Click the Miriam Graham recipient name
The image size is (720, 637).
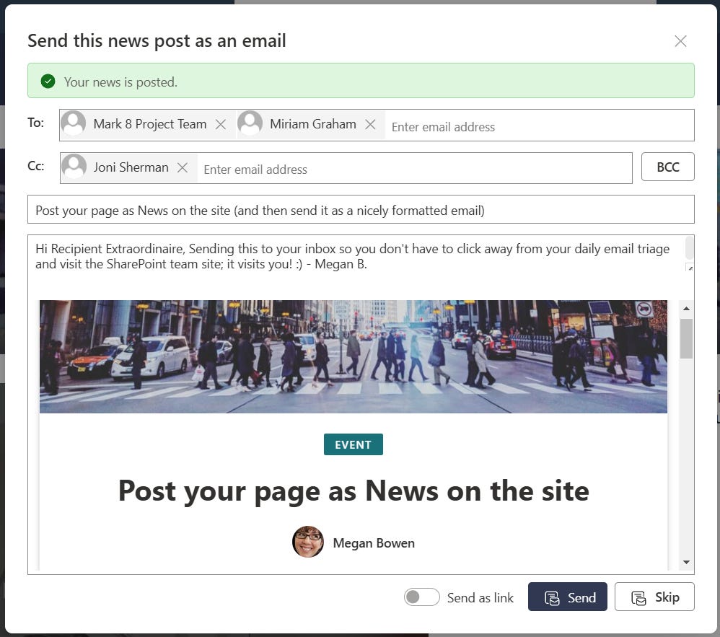coord(313,124)
